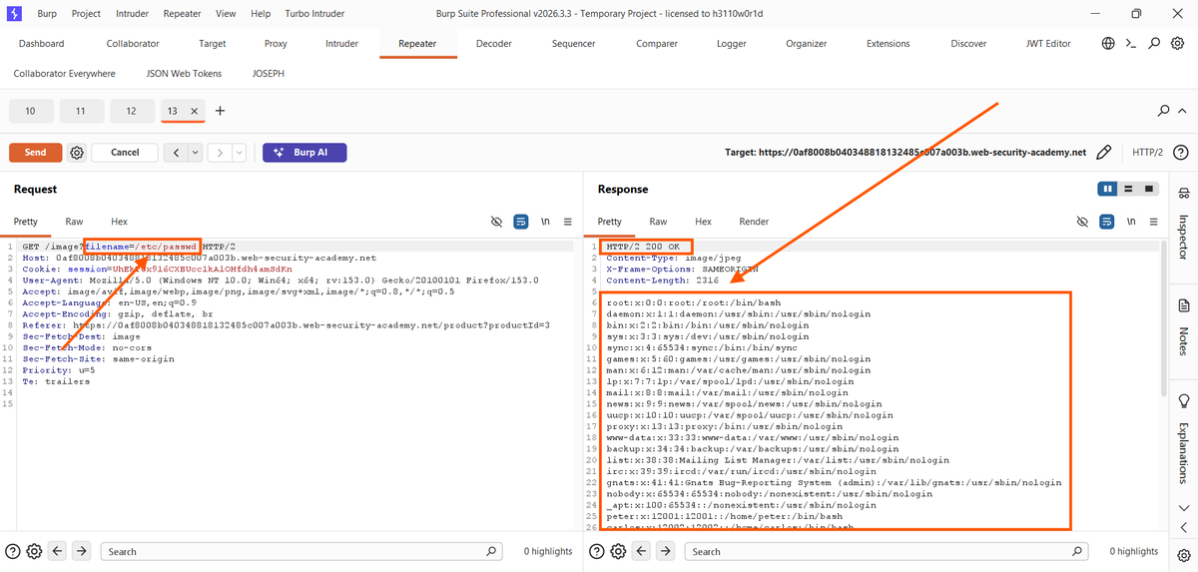Open the JOSEPH tab
This screenshot has height=572, width=1198.
point(270,74)
